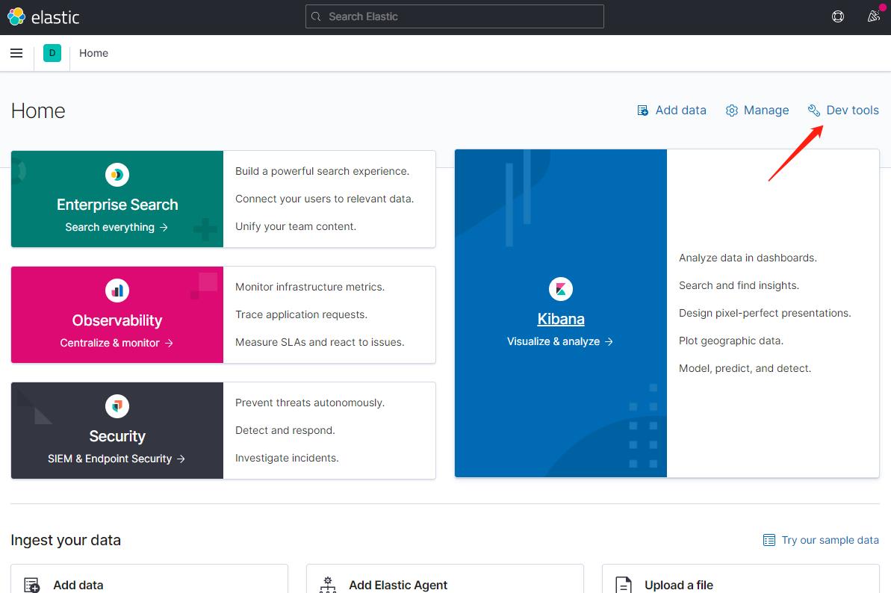Screen dimensions: 891x593
Task: Click 'Detect and respond.' text
Action: 285,430
